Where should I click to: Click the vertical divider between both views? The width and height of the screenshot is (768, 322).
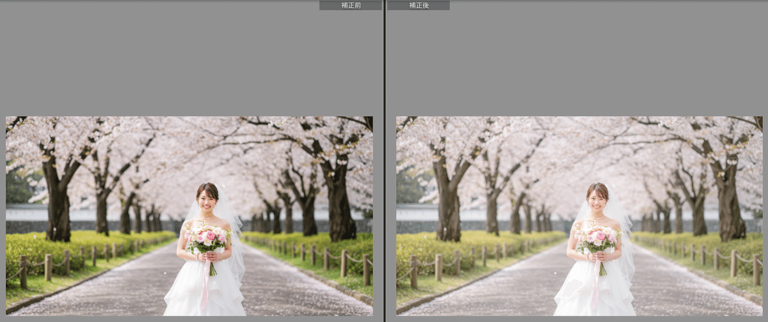click(x=384, y=160)
